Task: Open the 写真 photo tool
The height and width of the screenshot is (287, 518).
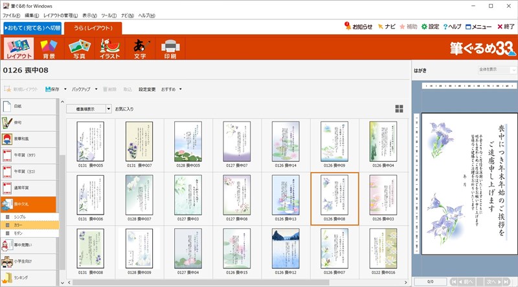Action: point(79,48)
